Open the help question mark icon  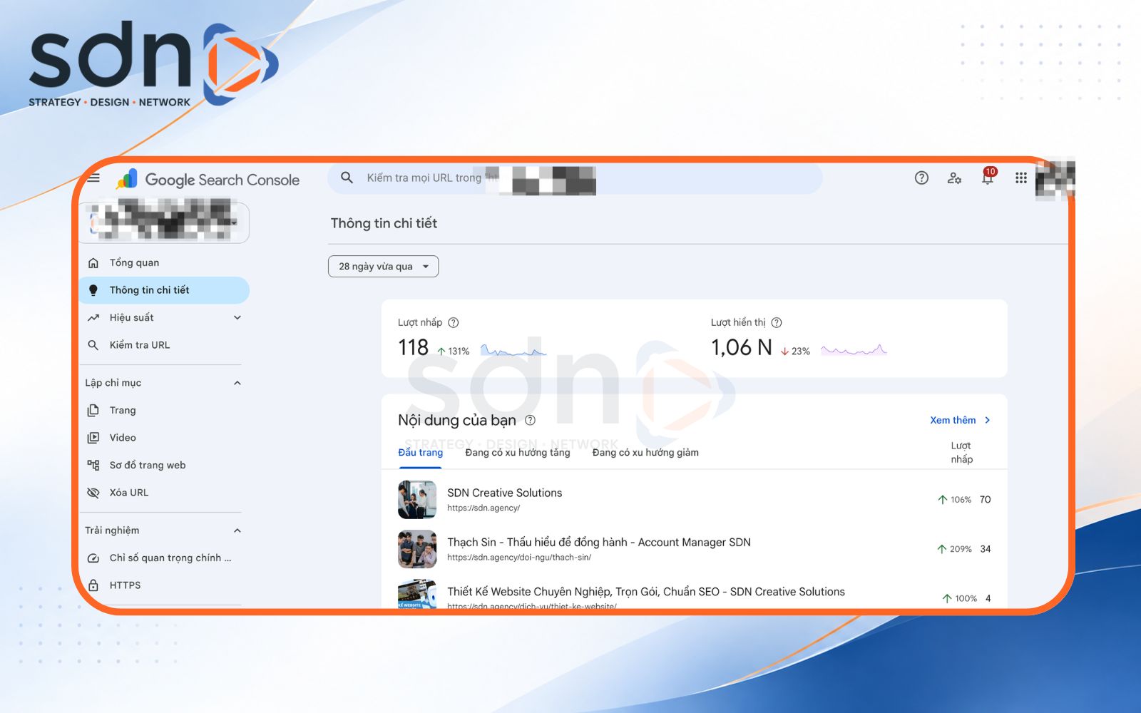[x=921, y=178]
